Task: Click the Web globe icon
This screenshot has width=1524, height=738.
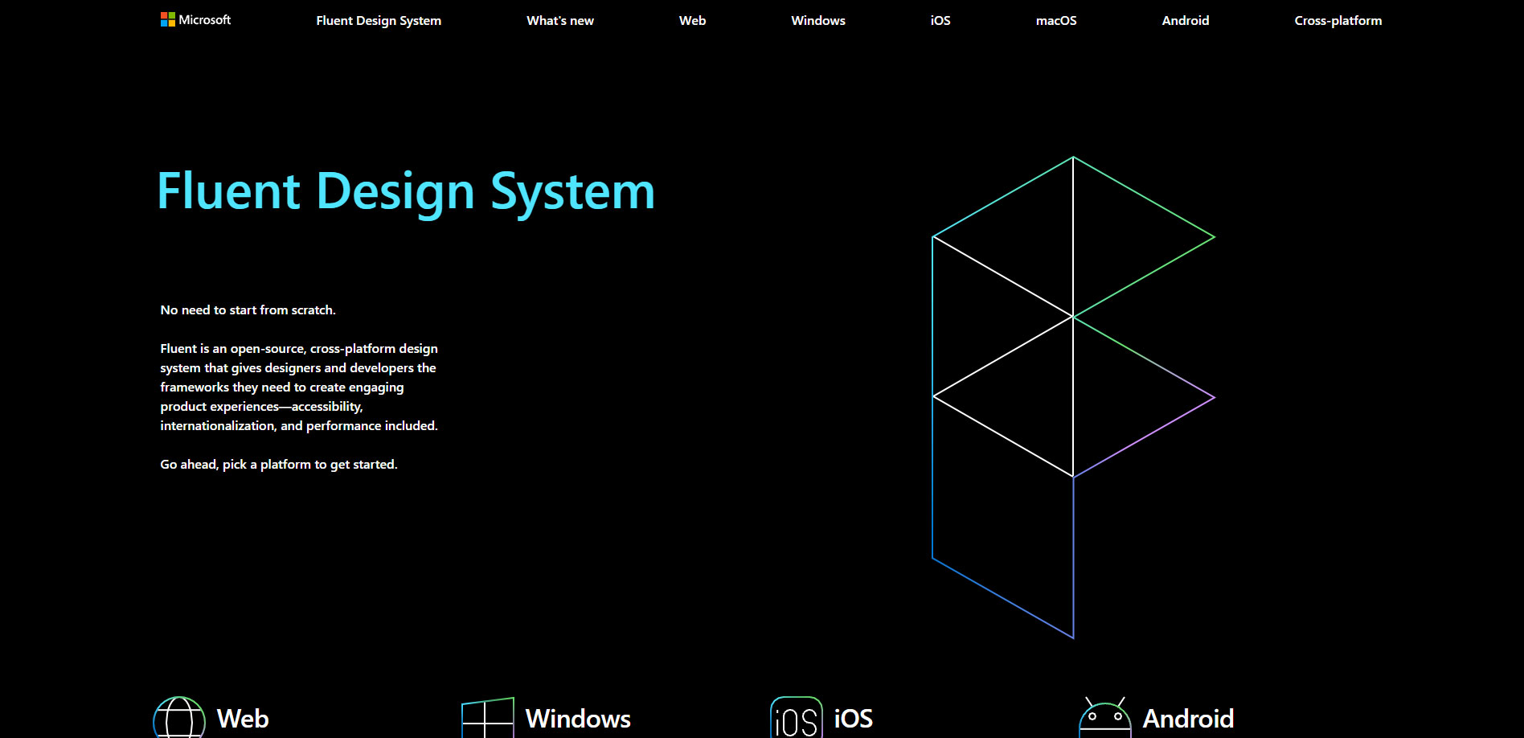Action: point(179,718)
